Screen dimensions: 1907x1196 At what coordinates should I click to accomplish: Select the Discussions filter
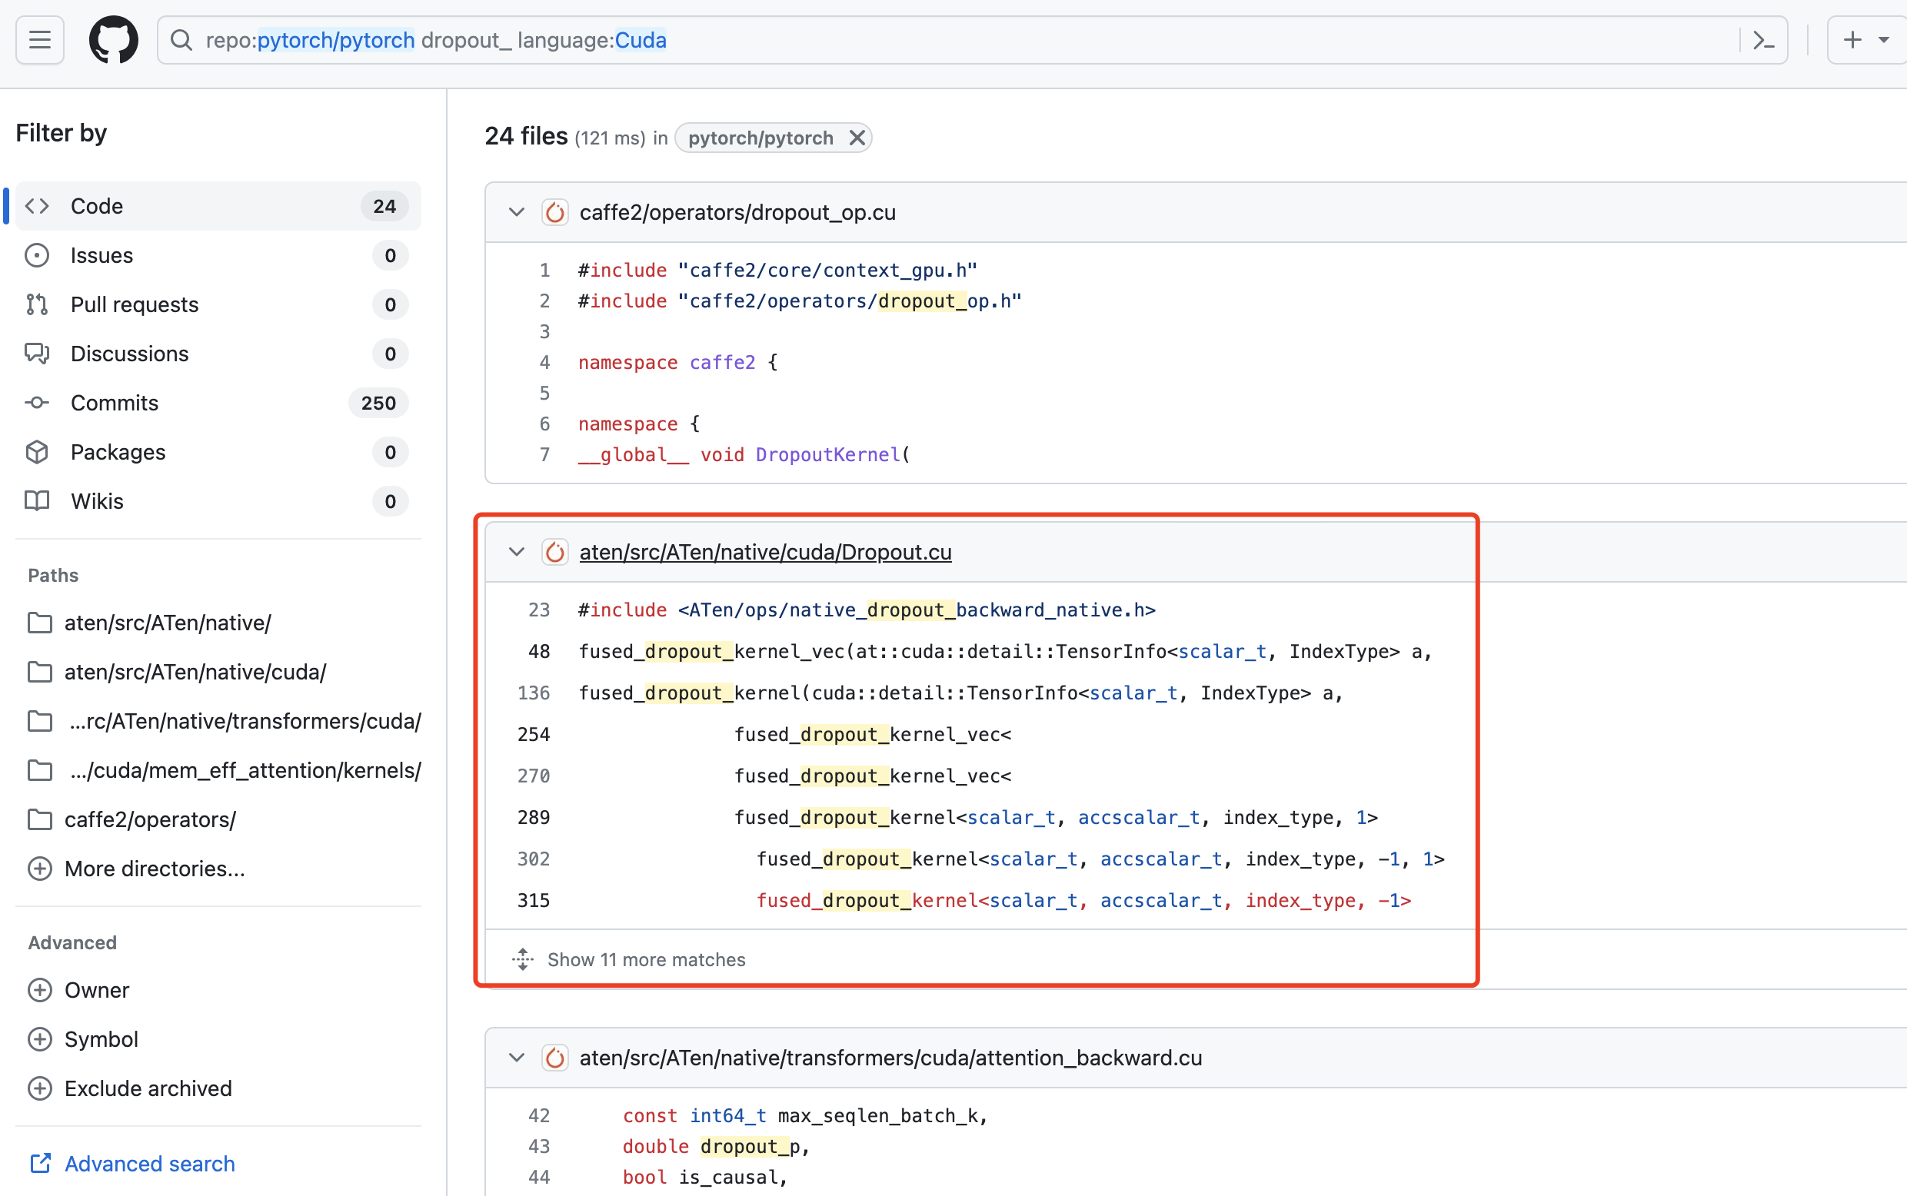[x=218, y=353]
